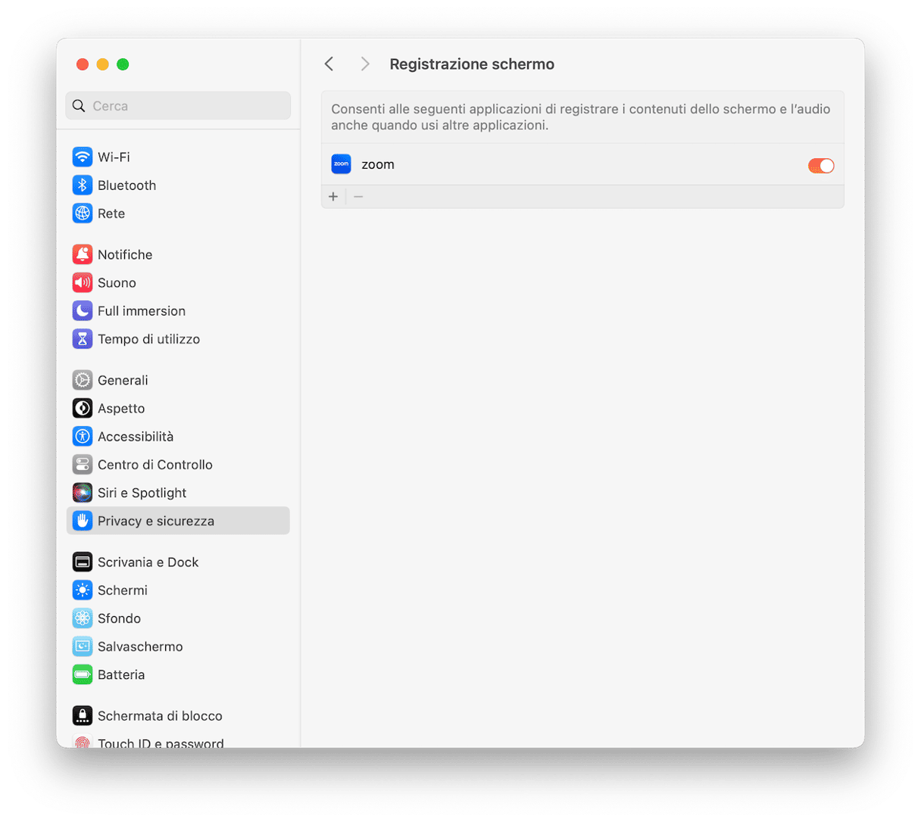921x822 pixels.
Task: Select the Schermi brightness icon
Action: click(x=82, y=590)
